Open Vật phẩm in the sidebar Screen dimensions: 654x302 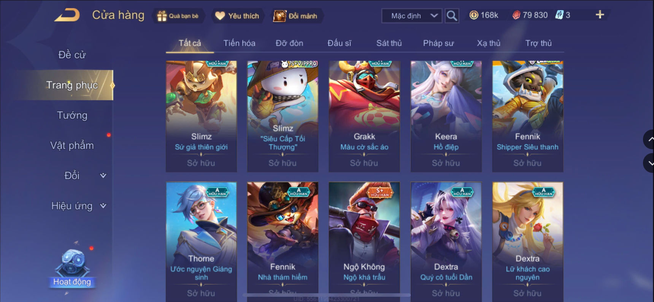pyautogui.click(x=72, y=145)
